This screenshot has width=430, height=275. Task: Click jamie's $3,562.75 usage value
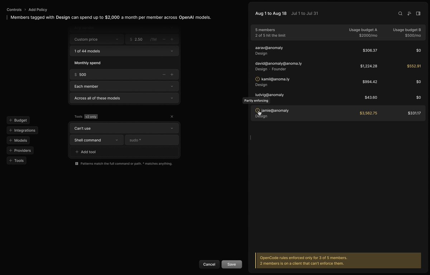coord(368,113)
